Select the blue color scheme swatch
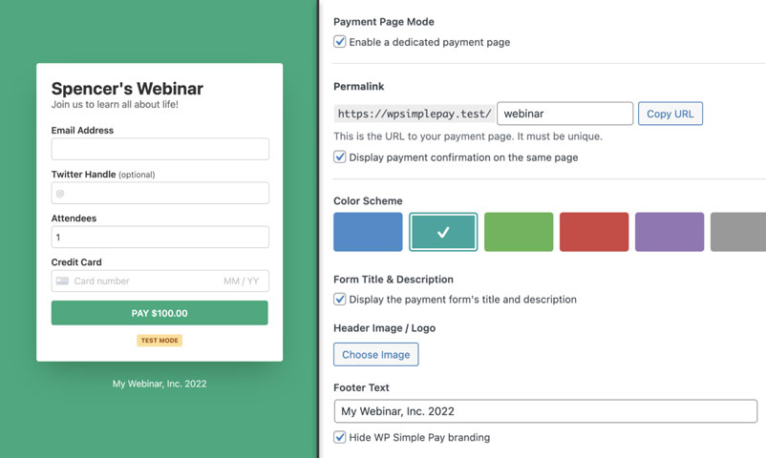This screenshot has height=458, width=766. tap(368, 232)
